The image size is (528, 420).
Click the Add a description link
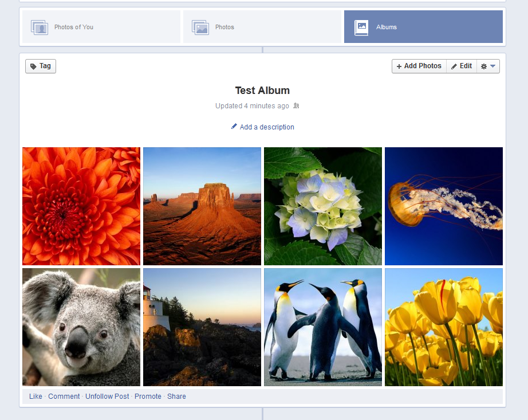point(267,127)
